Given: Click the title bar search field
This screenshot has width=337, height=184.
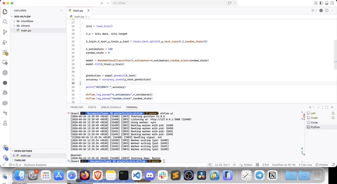Looking at the screenshot, I should coord(168,3).
